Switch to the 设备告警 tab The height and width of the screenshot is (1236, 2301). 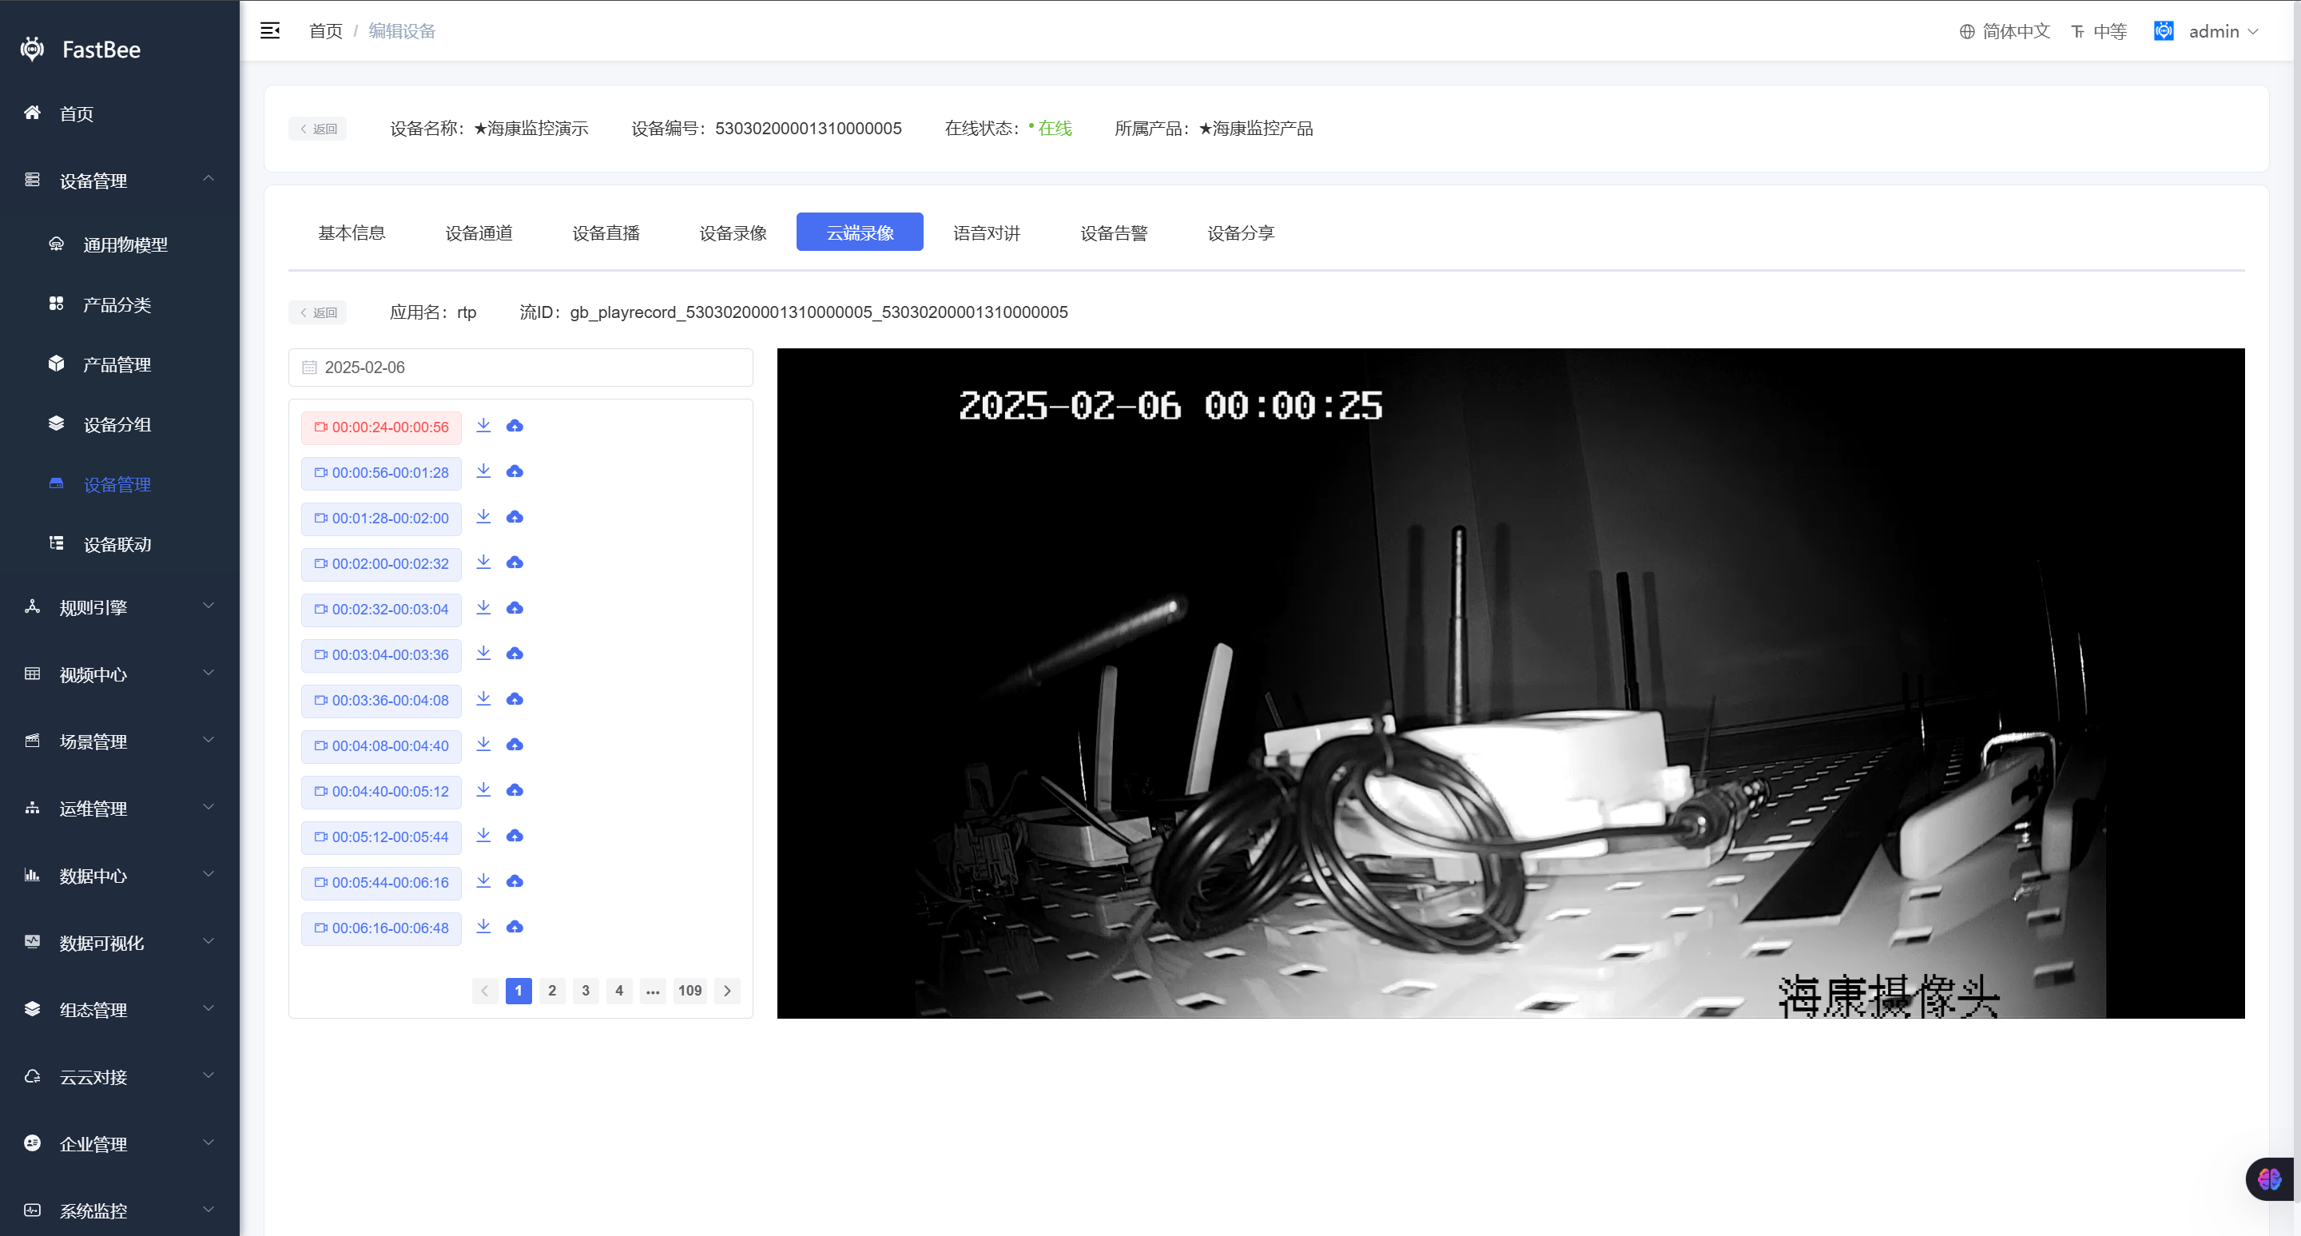click(x=1114, y=232)
